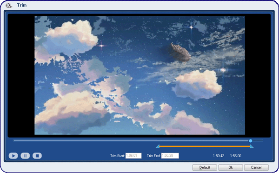
Task: Focus the Trim End time field
Action: pos(170,155)
